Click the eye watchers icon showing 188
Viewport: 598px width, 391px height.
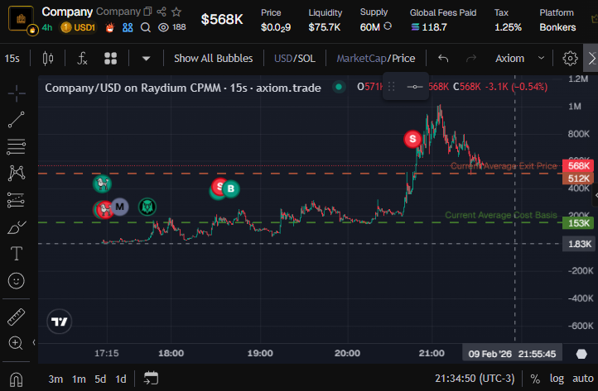click(x=163, y=27)
